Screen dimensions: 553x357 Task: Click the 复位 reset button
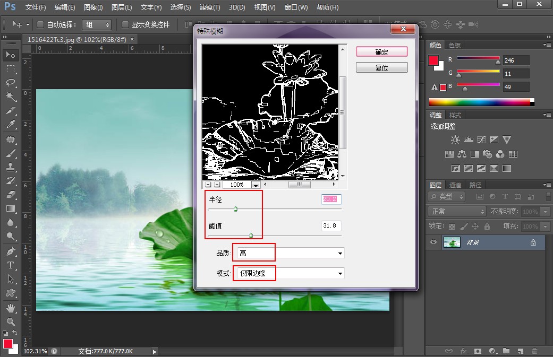point(381,68)
